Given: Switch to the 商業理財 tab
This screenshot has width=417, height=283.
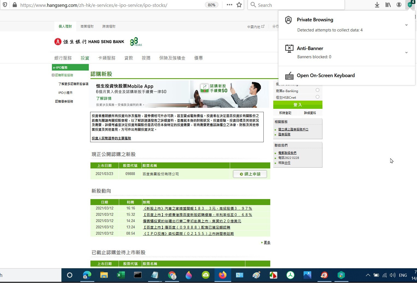Looking at the screenshot, I should (x=87, y=27).
